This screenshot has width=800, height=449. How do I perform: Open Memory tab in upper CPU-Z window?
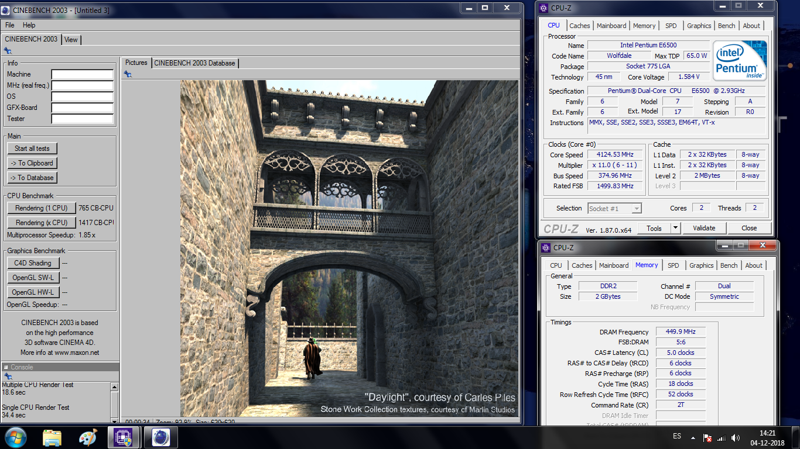tap(644, 26)
